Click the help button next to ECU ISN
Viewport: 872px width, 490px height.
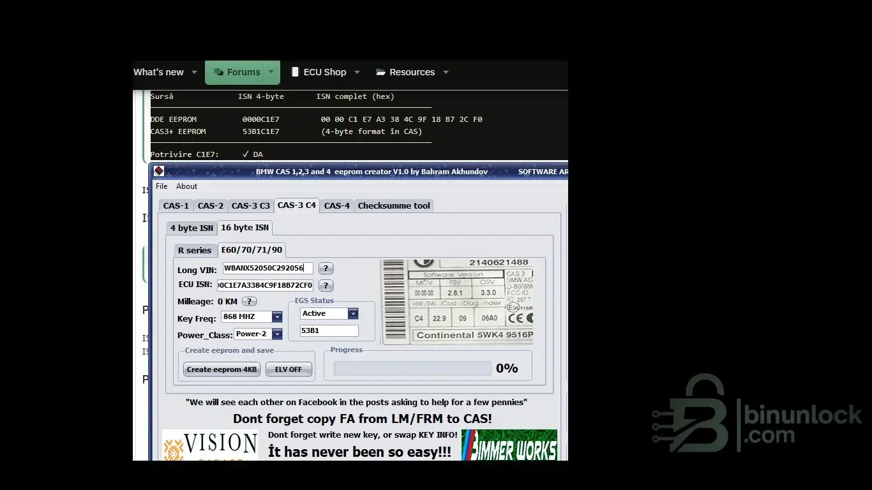(326, 286)
